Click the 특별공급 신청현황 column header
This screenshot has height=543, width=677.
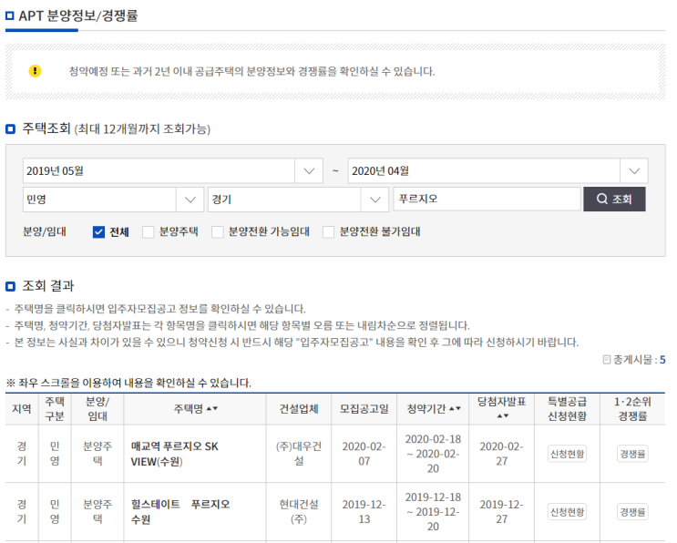click(x=567, y=408)
